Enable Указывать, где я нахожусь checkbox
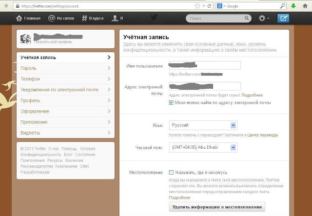The height and width of the screenshot is (216, 312). coord(171,173)
